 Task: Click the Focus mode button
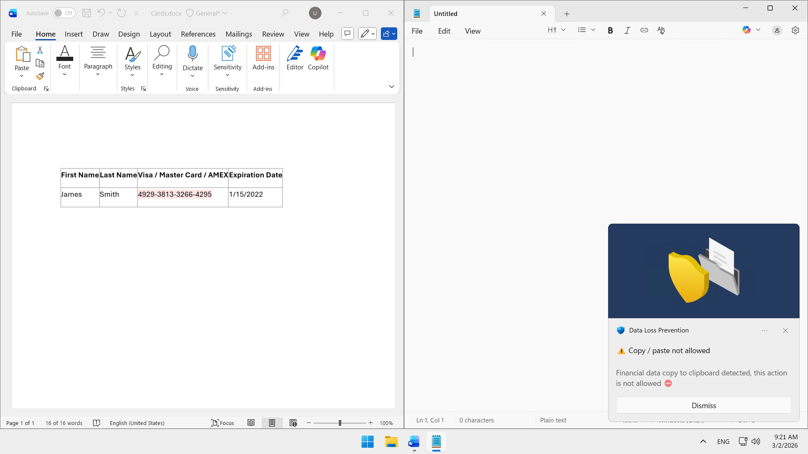click(223, 423)
